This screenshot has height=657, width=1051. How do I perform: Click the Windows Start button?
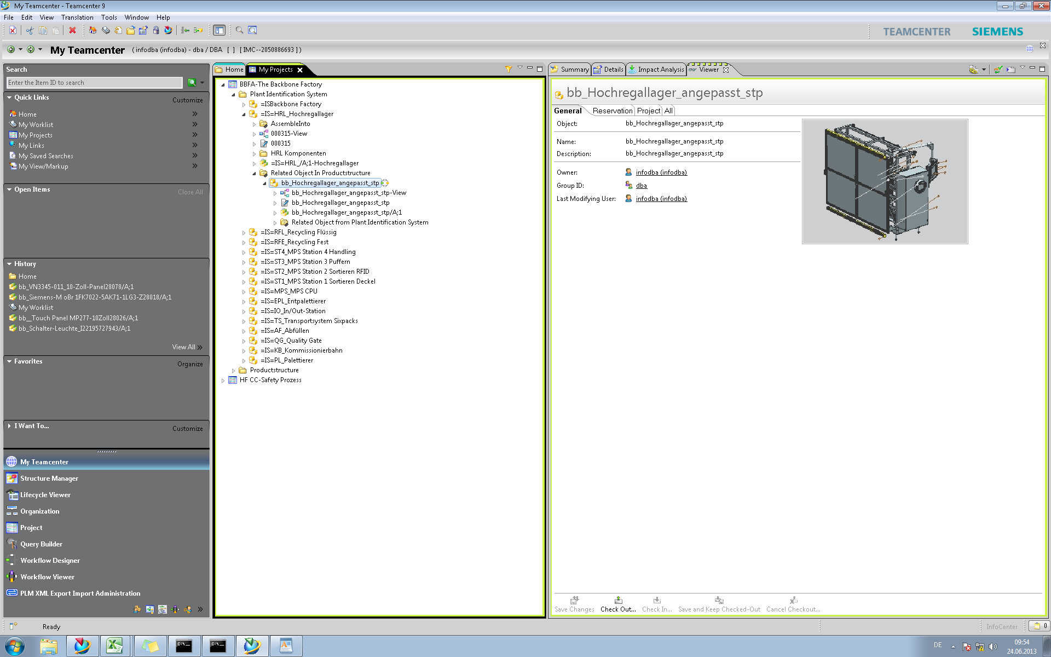(x=15, y=646)
